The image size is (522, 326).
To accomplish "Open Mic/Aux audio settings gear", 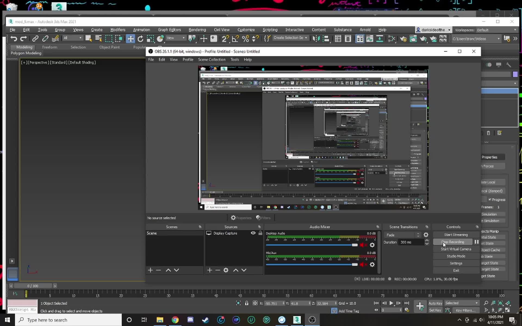I will (x=372, y=265).
